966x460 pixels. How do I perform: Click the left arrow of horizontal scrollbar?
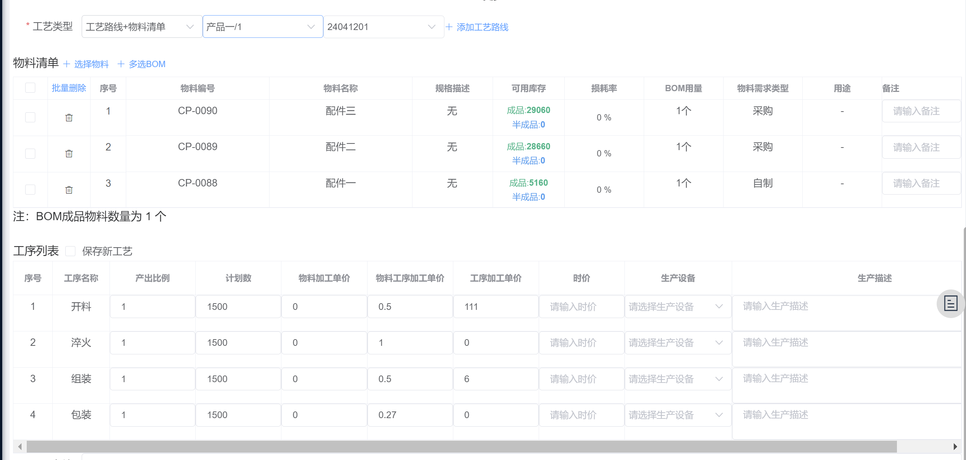coord(20,447)
